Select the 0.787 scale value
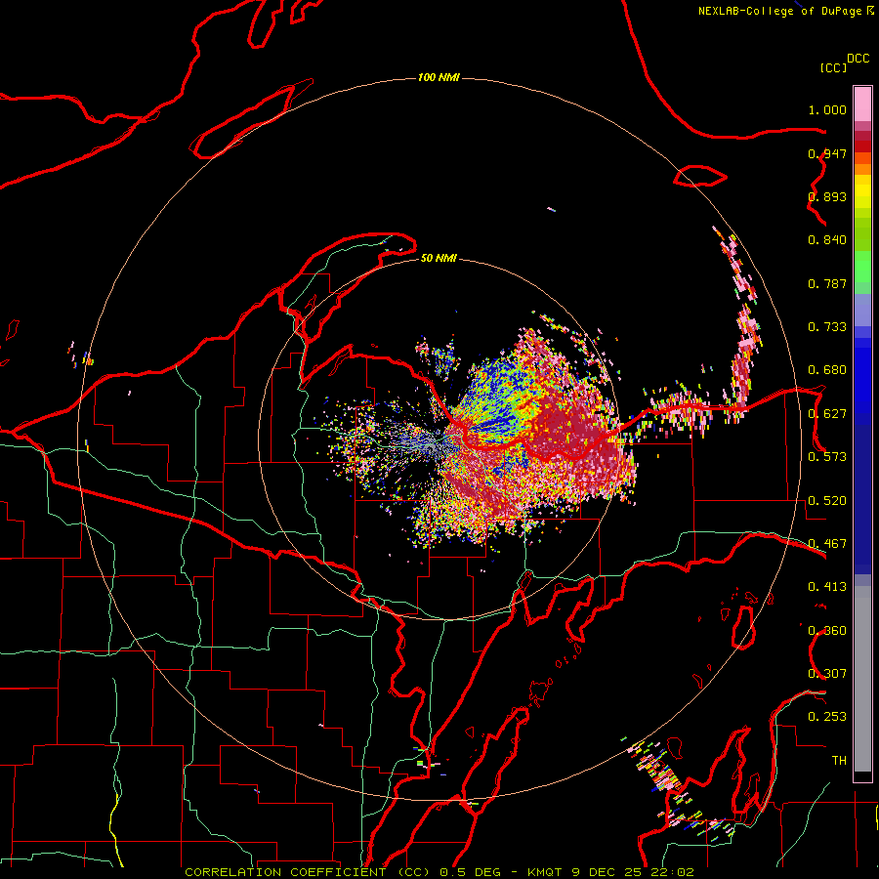 [827, 283]
